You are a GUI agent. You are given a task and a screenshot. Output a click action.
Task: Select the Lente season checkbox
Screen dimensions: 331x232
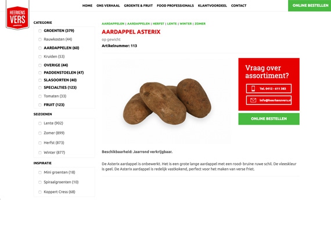40,123
